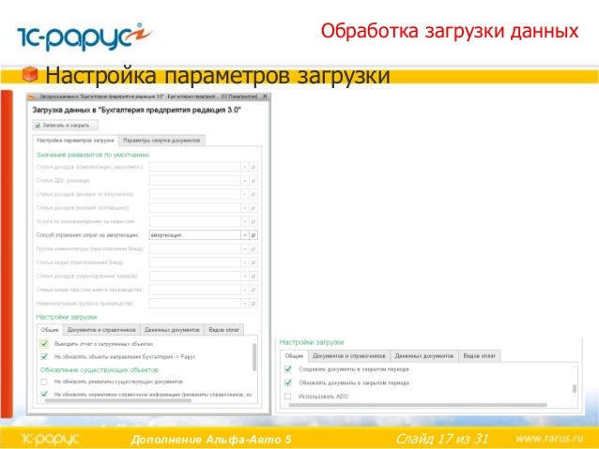Viewport: 599px width, 449px height.
Task: Click 'Дополнение Альфа-Авто 5' footer text
Action: tap(211, 440)
